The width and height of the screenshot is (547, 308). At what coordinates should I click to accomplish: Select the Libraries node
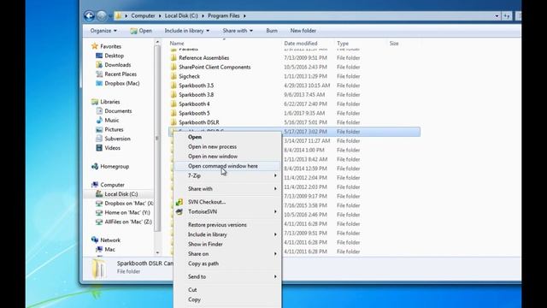tap(110, 102)
